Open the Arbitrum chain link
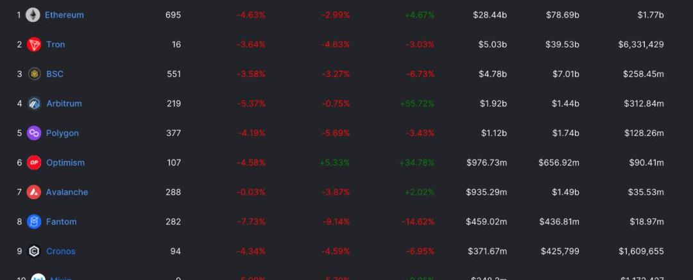Image resolution: width=693 pixels, height=280 pixels. point(64,104)
